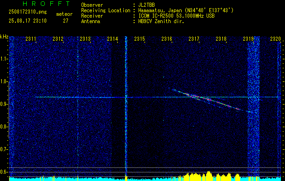
Task: Click time marker 2316
Action: pyautogui.click(x=167, y=38)
